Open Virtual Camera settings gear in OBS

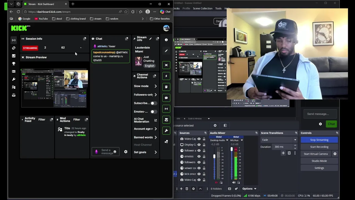[335, 154]
